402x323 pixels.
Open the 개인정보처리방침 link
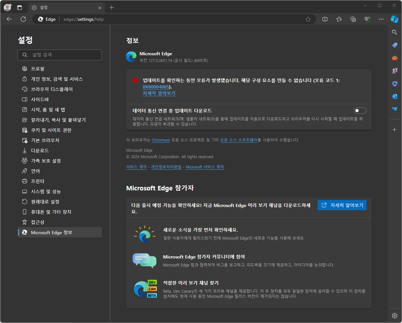166,167
